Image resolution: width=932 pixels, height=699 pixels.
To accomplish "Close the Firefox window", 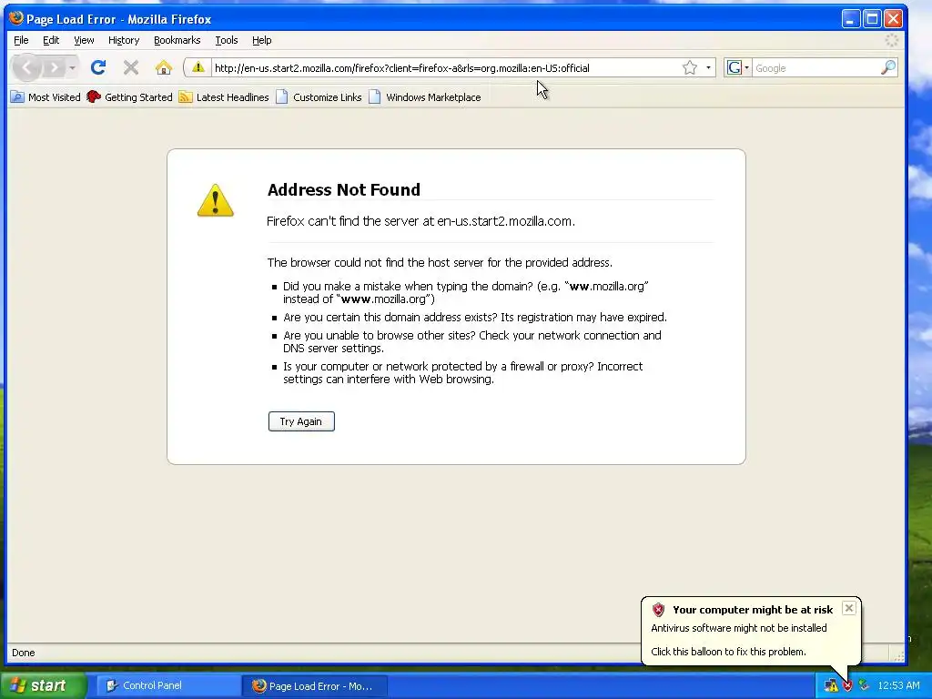I will tap(893, 19).
